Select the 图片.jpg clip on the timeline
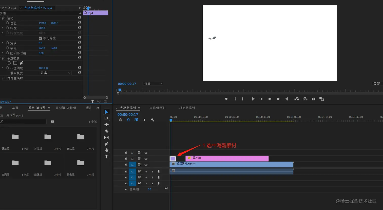 pos(227,159)
